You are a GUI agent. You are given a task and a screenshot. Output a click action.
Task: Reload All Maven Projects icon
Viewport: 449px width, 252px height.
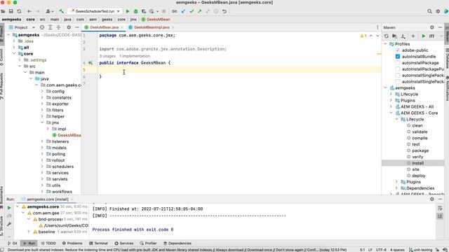387,36
